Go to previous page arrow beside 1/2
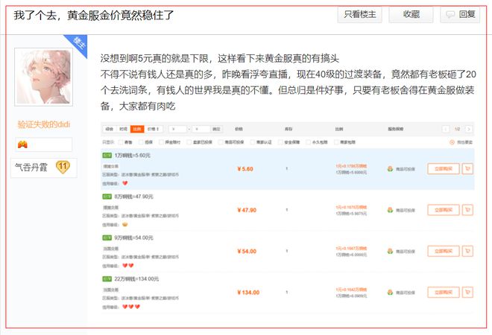This screenshot has width=492, height=335. [x=446, y=129]
